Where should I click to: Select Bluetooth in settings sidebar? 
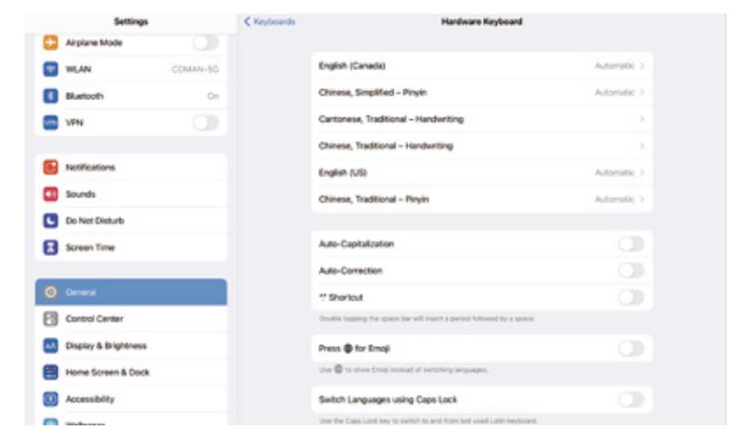coord(131,96)
